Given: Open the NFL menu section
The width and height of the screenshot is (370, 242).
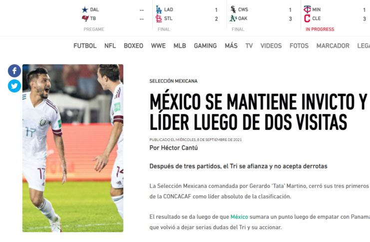Looking at the screenshot, I should (x=110, y=46).
